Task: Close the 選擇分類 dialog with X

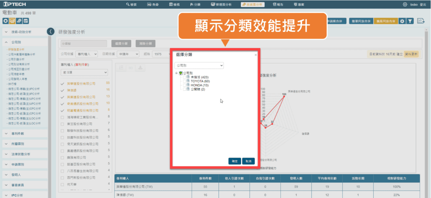Action: [255, 55]
